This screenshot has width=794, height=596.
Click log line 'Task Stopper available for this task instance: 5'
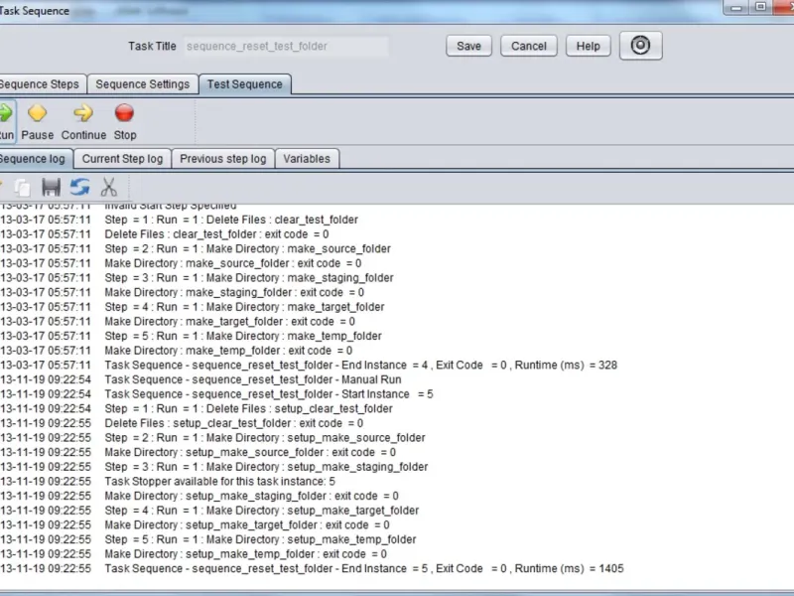(x=219, y=482)
